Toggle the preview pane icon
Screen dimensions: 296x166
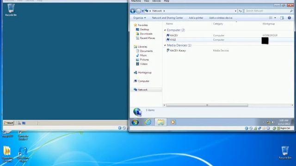[x=282, y=18]
